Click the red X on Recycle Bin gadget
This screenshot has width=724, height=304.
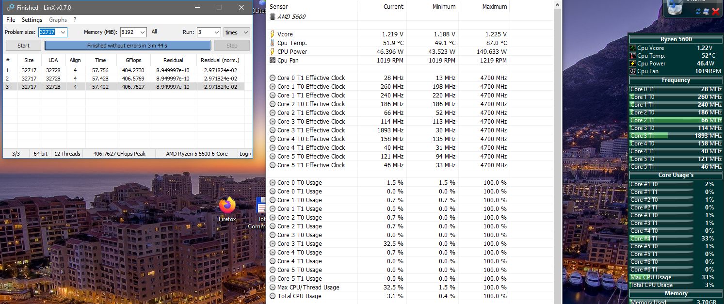(715, 11)
